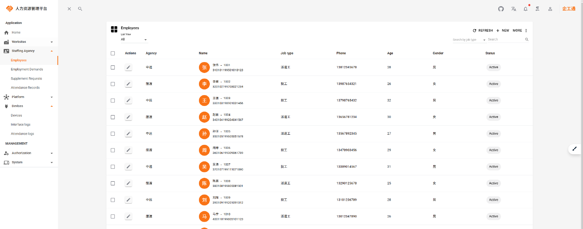Image resolution: width=583 pixels, height=229 pixels.
Task: Open the vertical dots options menu
Action: (x=526, y=30)
